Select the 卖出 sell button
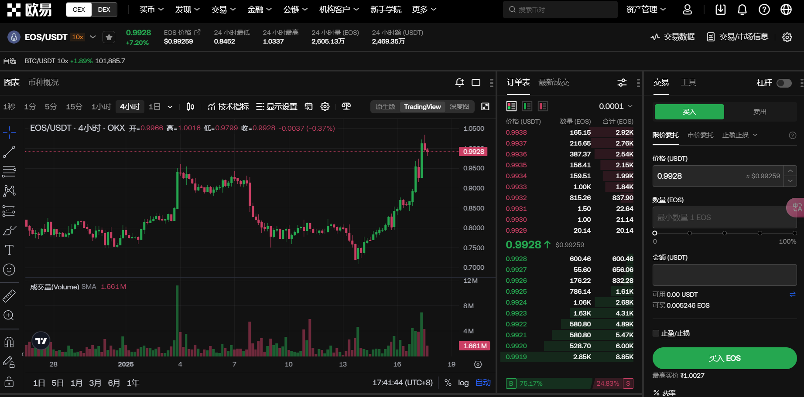 pos(760,112)
